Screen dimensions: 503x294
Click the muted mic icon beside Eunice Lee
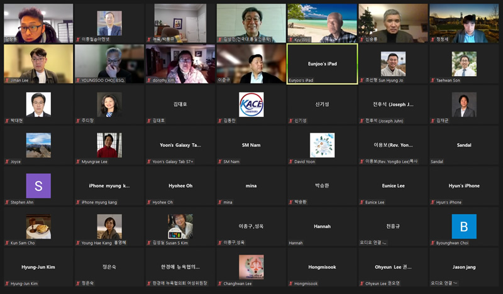point(362,202)
